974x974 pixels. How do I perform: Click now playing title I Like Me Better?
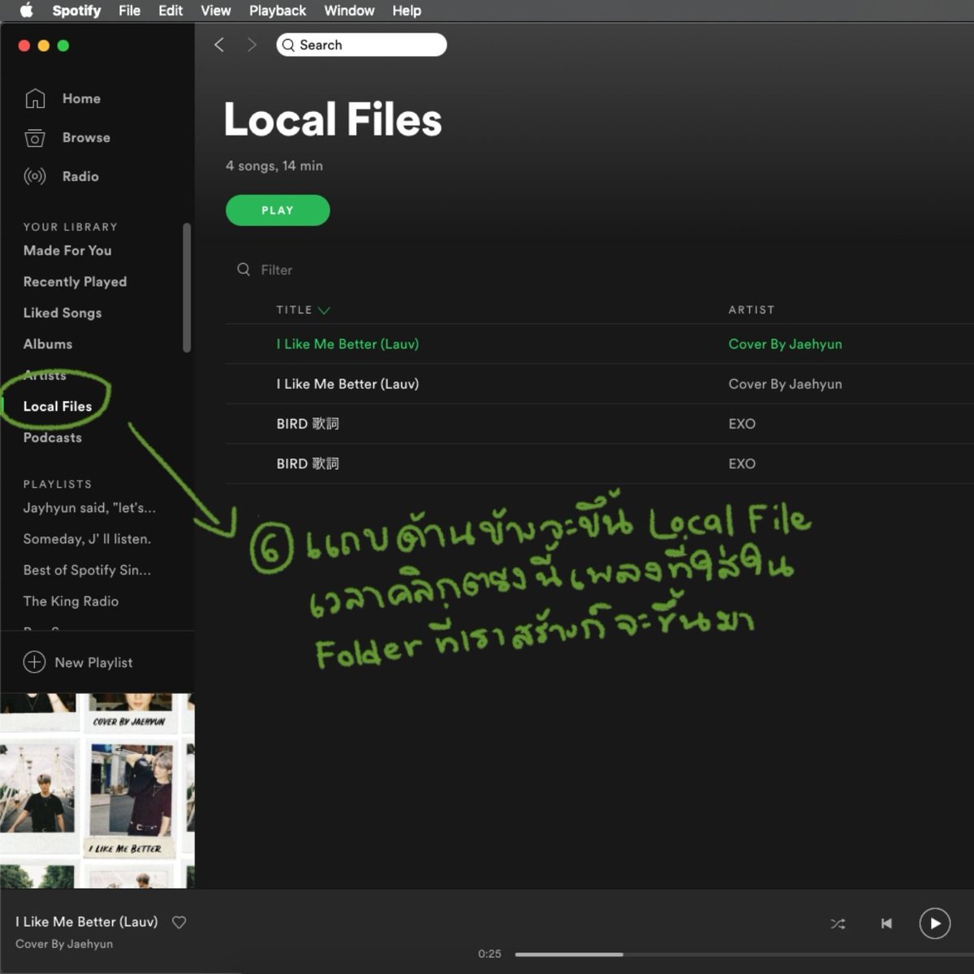pyautogui.click(x=87, y=922)
